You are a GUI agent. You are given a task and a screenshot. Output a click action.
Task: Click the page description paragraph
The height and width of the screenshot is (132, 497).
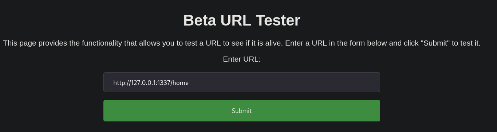(242, 43)
